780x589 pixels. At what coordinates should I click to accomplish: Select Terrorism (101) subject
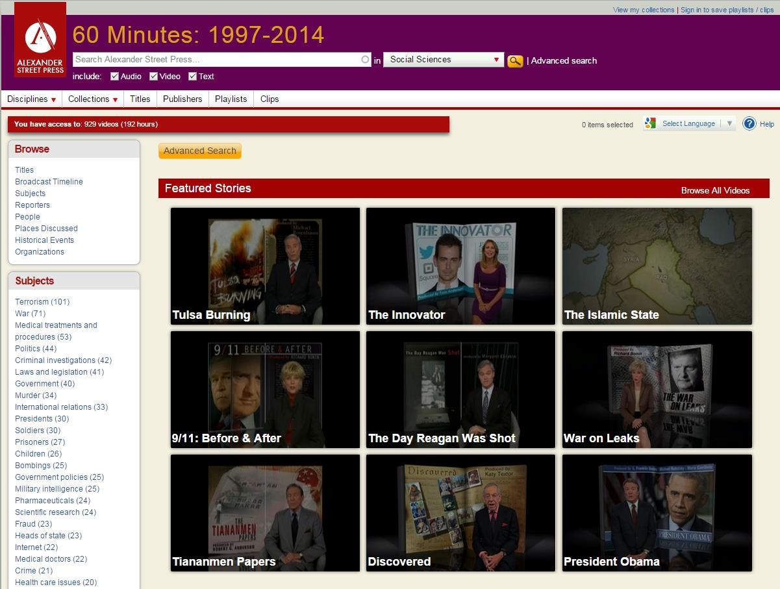(42, 302)
